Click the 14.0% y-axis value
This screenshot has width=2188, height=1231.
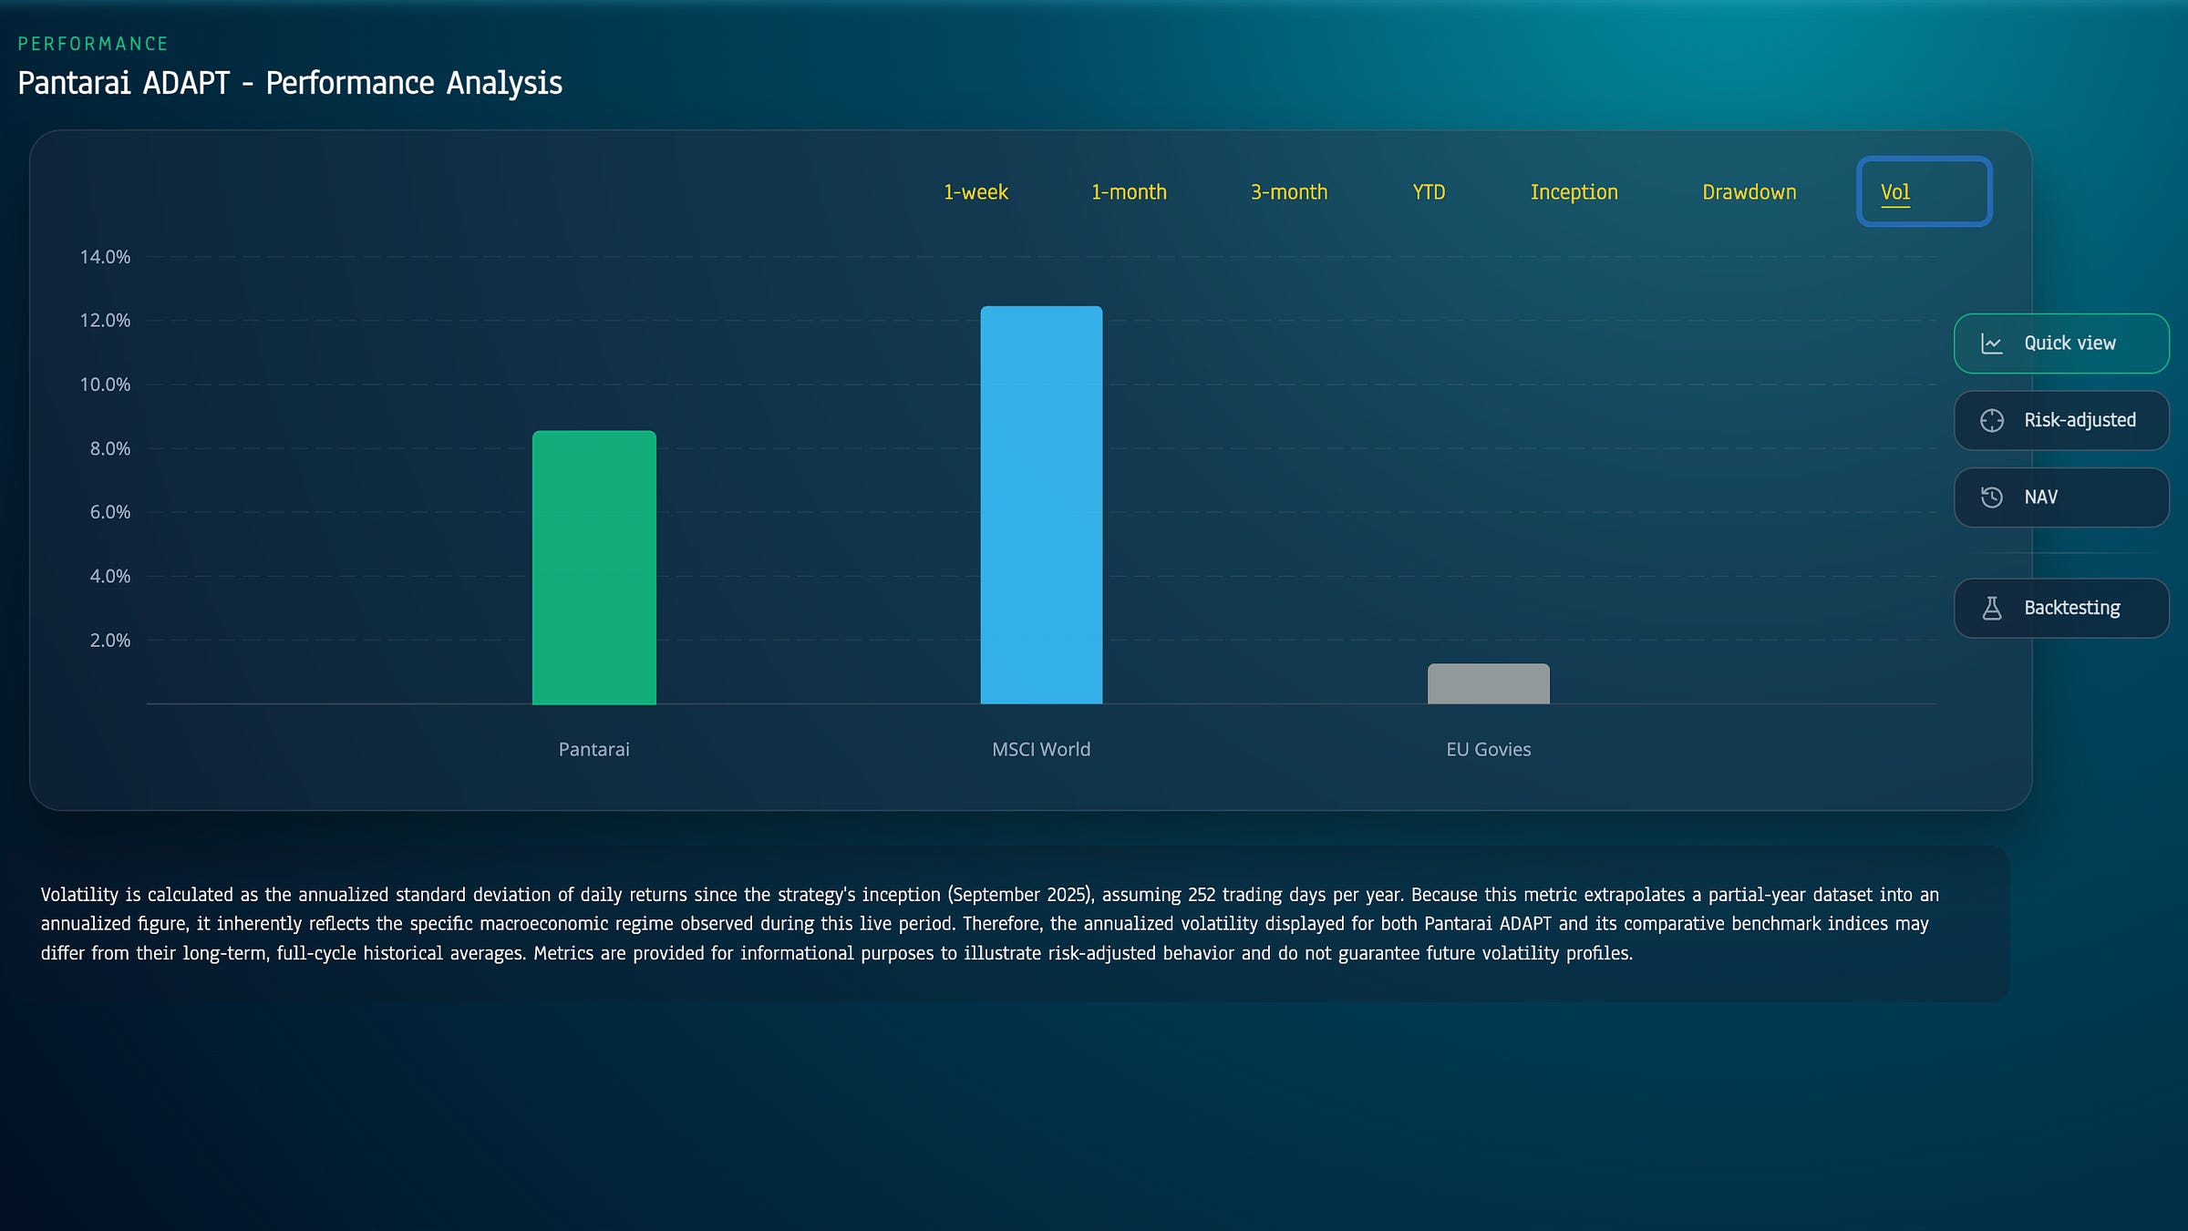(105, 257)
